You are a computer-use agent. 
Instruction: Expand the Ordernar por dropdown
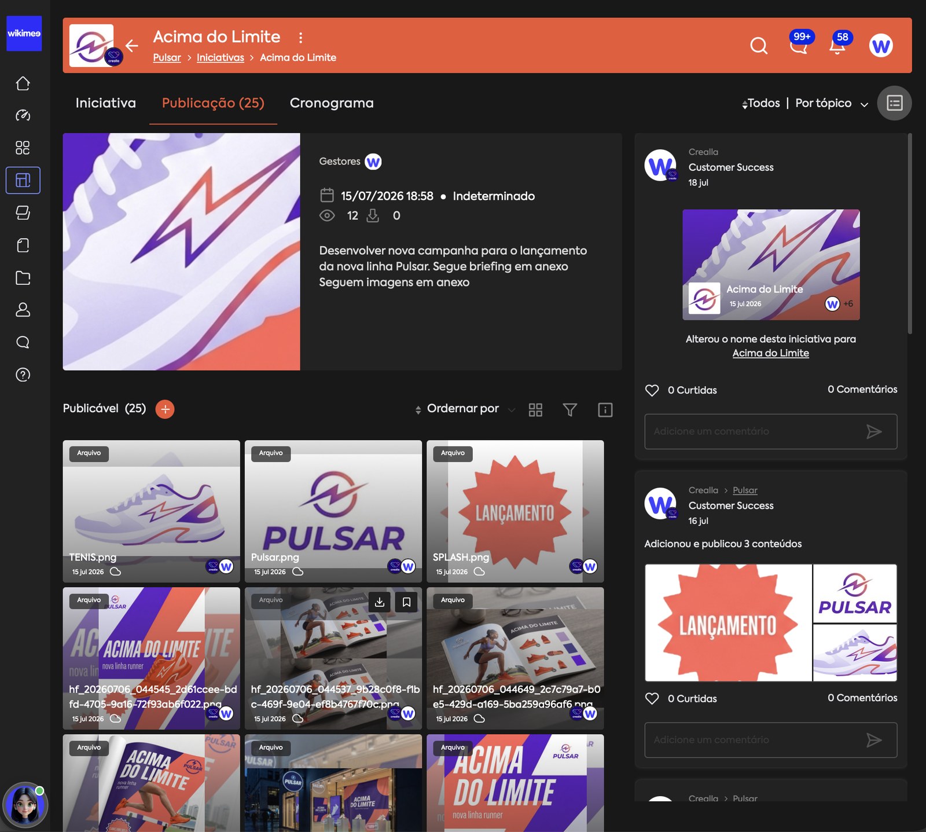coord(465,409)
